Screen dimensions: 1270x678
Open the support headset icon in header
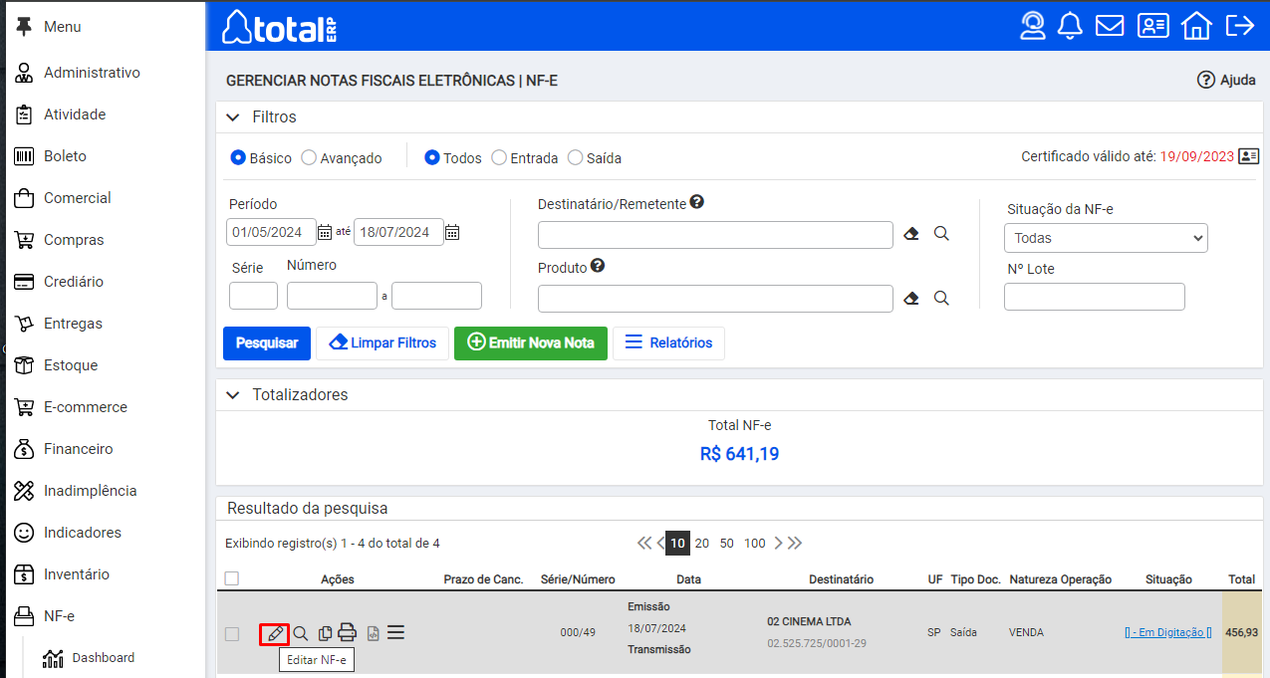pos(1033,26)
